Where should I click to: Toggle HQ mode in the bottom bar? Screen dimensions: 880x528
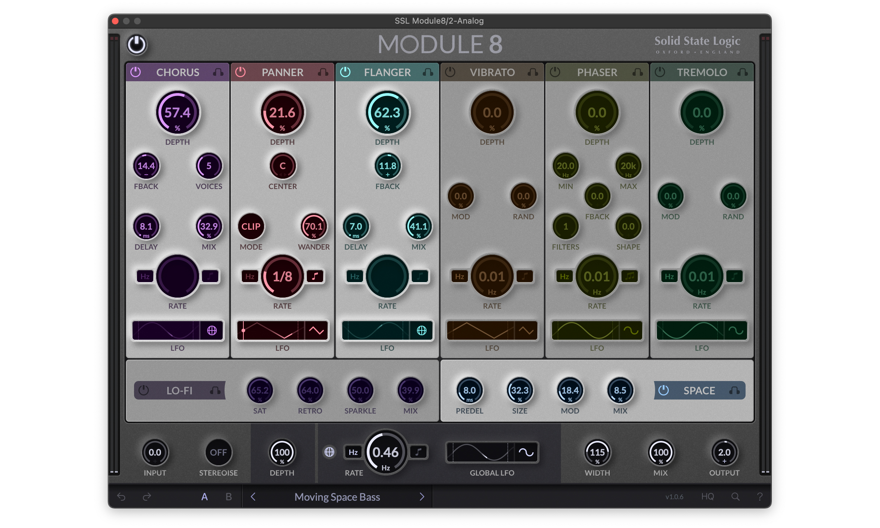(708, 497)
